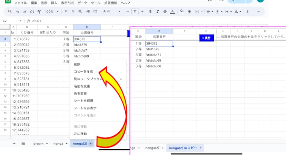Open the データ menu
Image resolution: width=286 pixels, height=155 pixels.
click(x=82, y=3)
